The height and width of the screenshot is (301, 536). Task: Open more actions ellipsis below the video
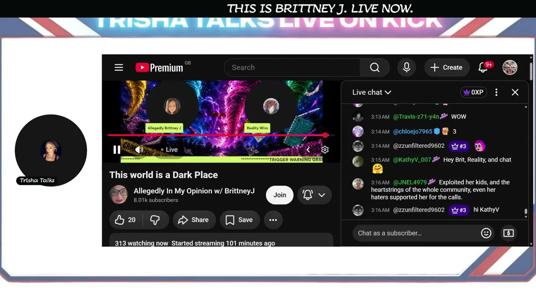(x=273, y=220)
